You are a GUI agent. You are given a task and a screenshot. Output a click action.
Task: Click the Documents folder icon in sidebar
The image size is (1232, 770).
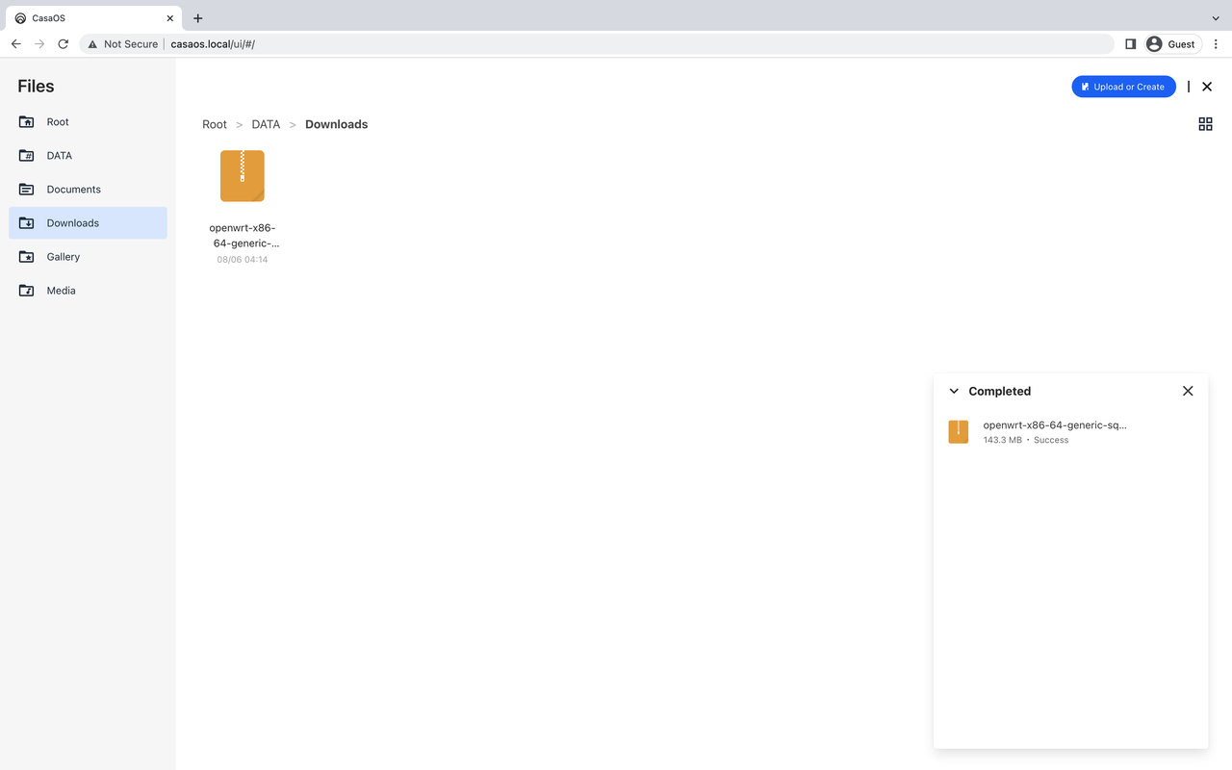(x=27, y=190)
